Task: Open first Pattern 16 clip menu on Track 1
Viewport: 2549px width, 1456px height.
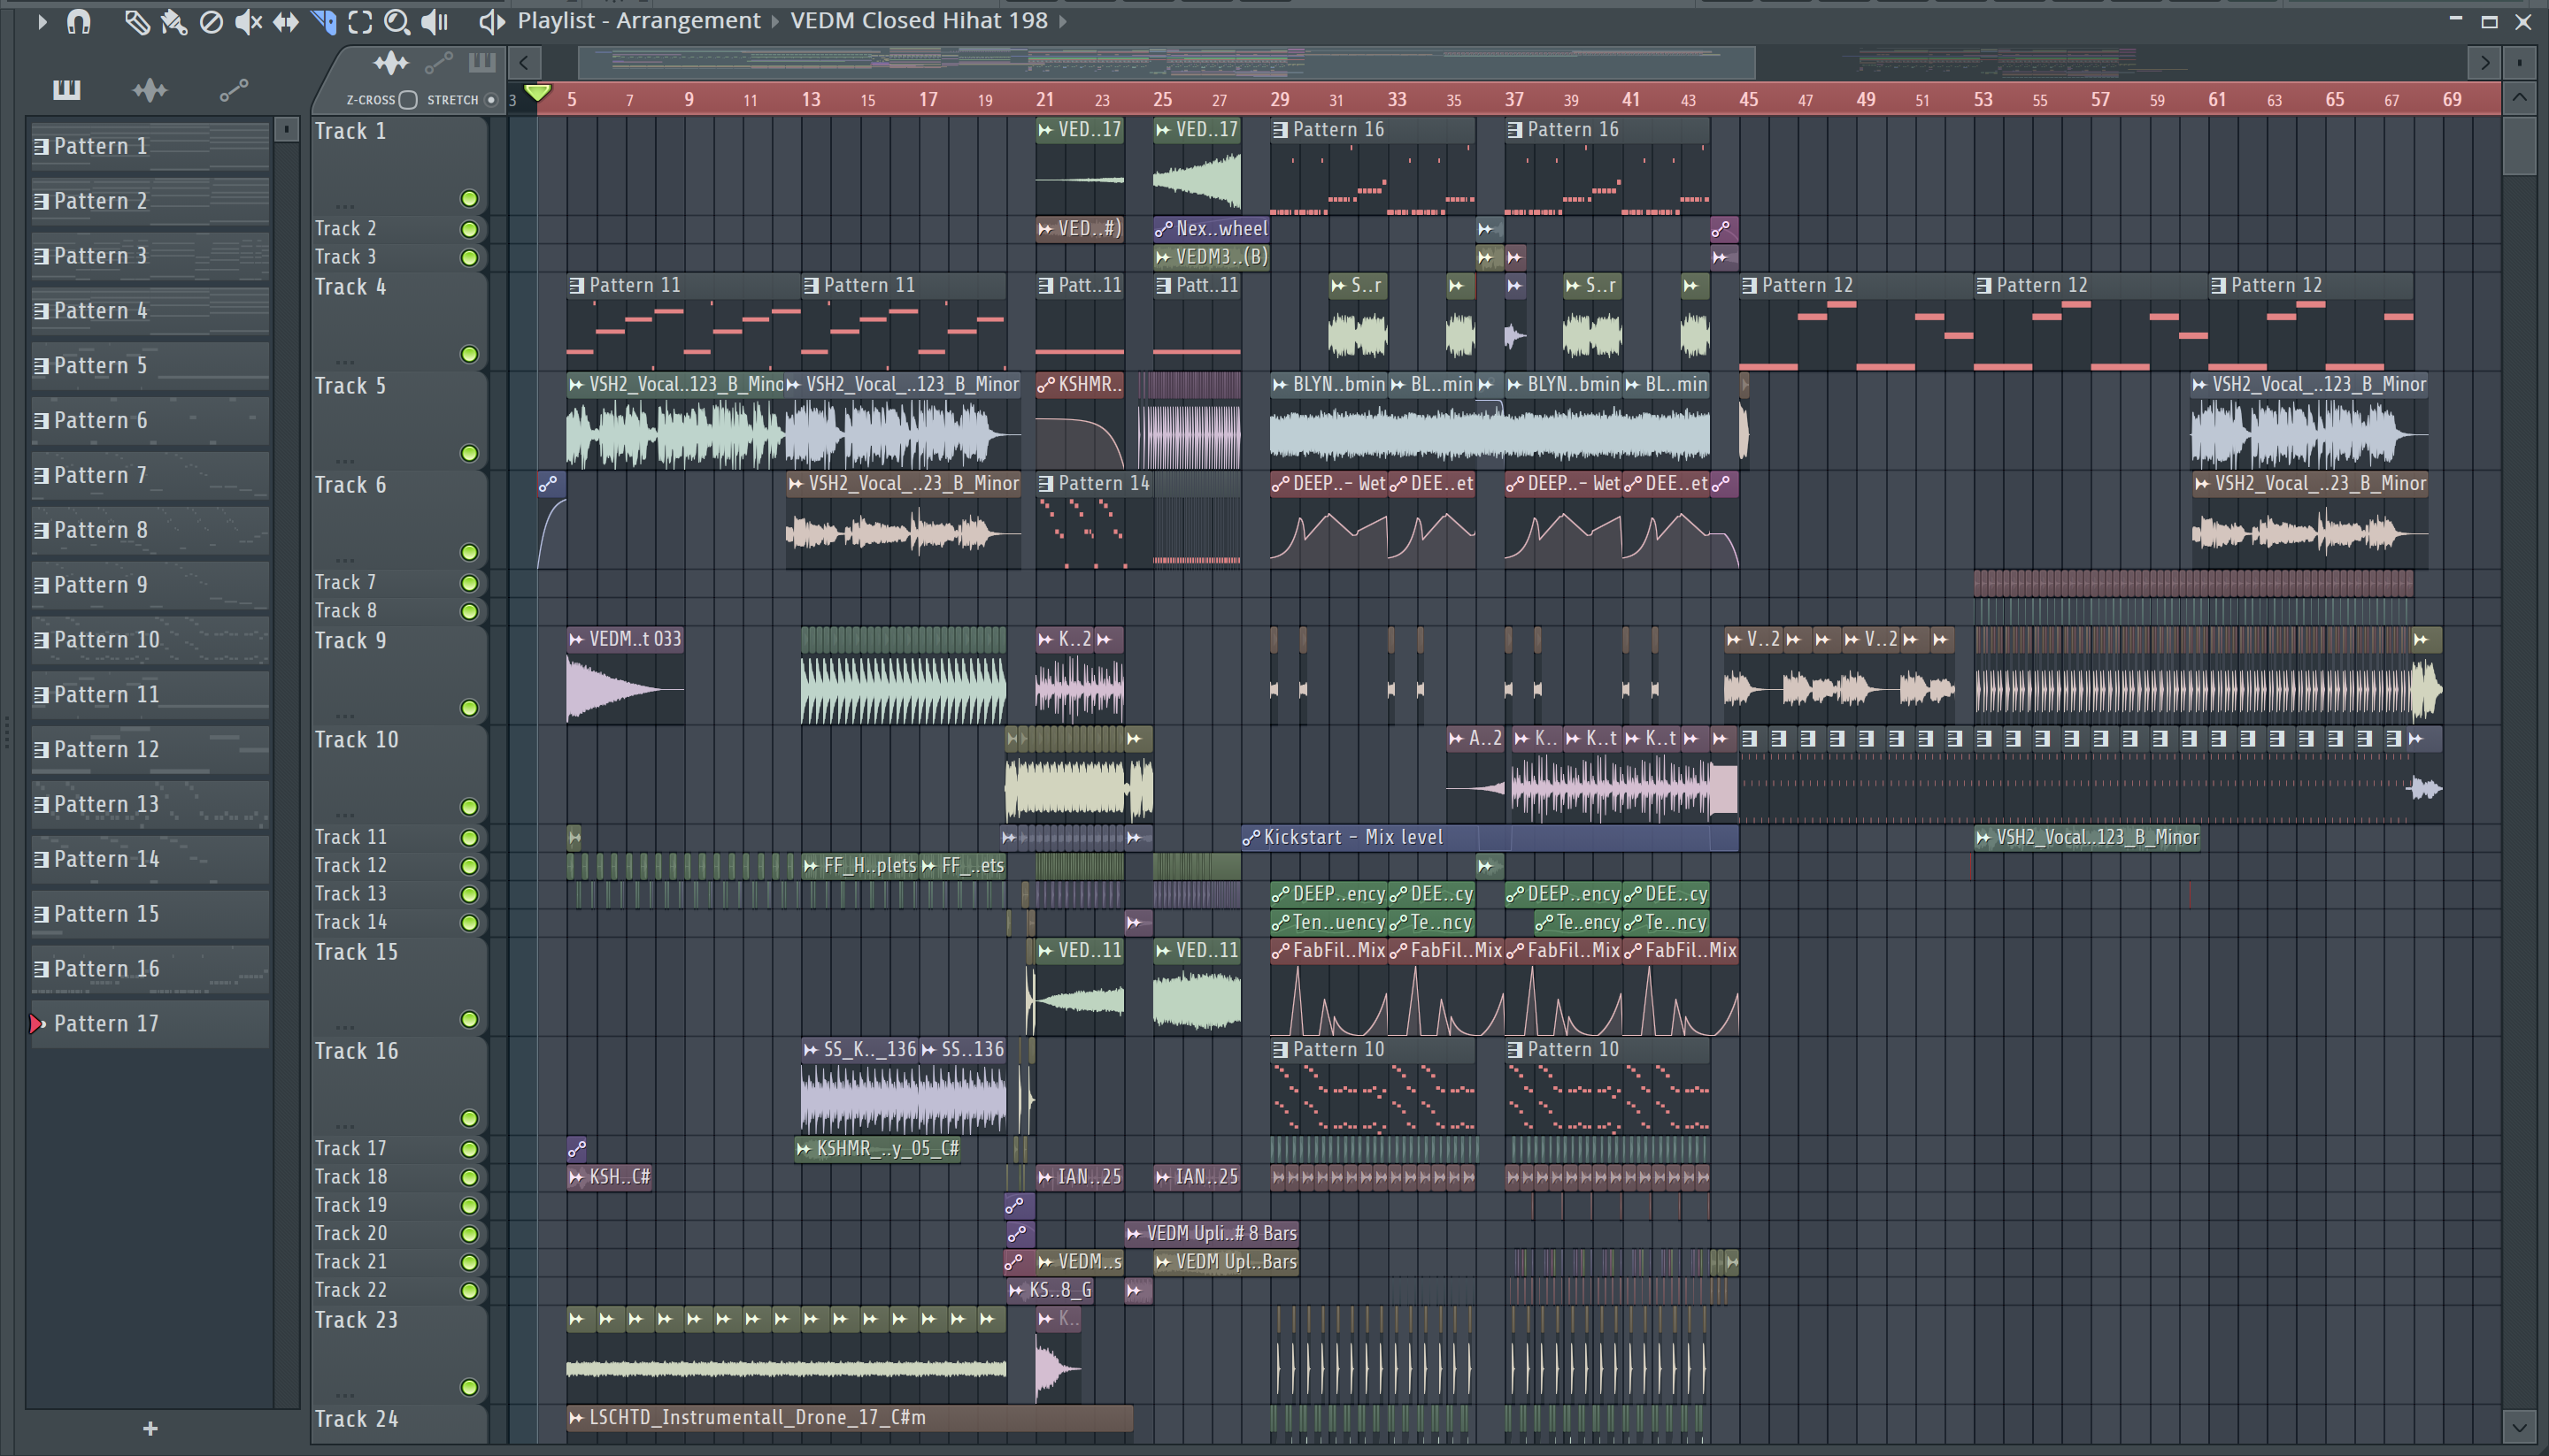Action: point(1280,130)
